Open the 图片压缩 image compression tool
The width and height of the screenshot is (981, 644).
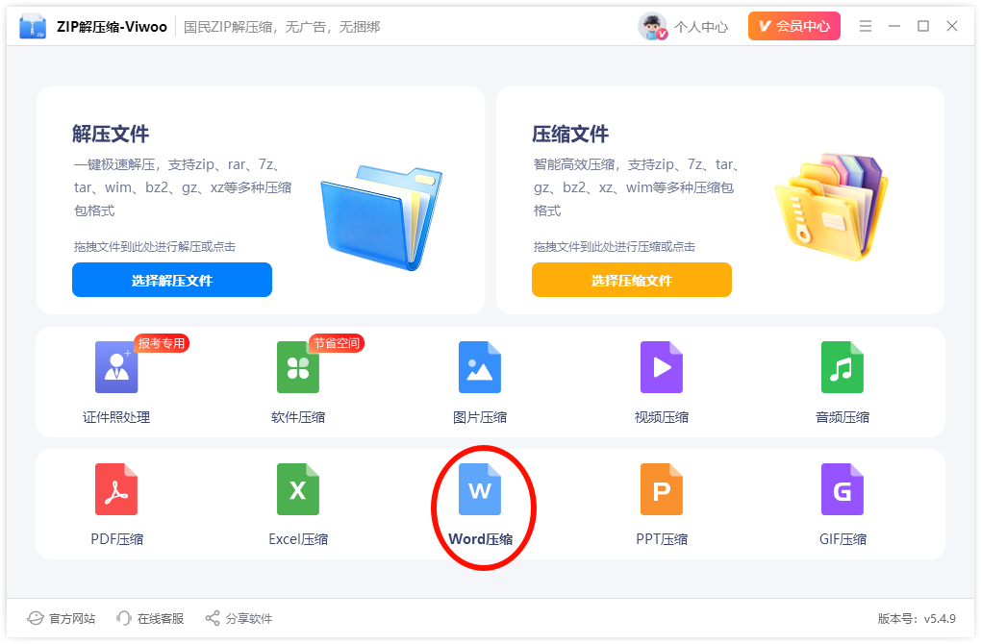click(x=480, y=367)
